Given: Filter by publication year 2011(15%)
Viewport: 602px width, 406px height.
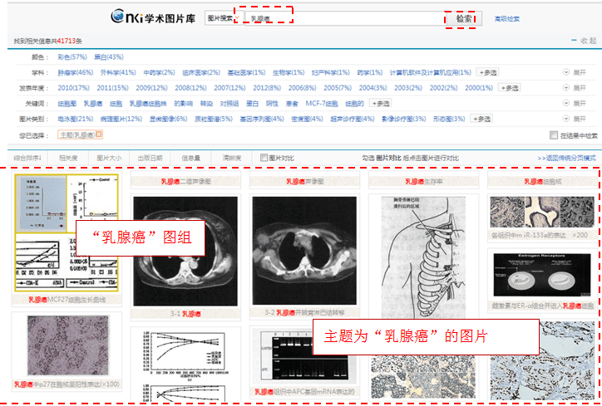Looking at the screenshot, I should pos(112,88).
